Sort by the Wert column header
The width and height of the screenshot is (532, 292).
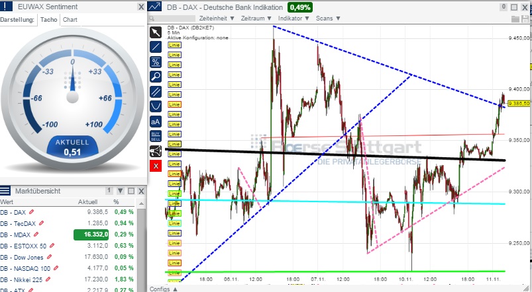pyautogui.click(x=7, y=202)
